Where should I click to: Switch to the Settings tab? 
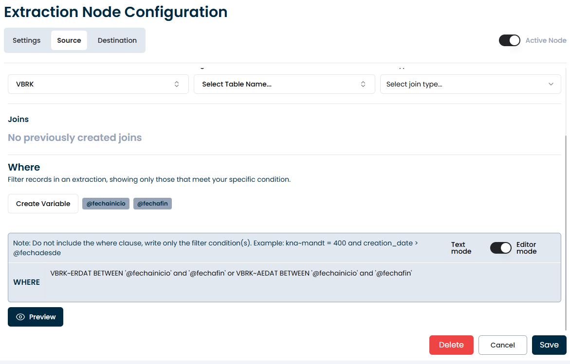pos(27,40)
